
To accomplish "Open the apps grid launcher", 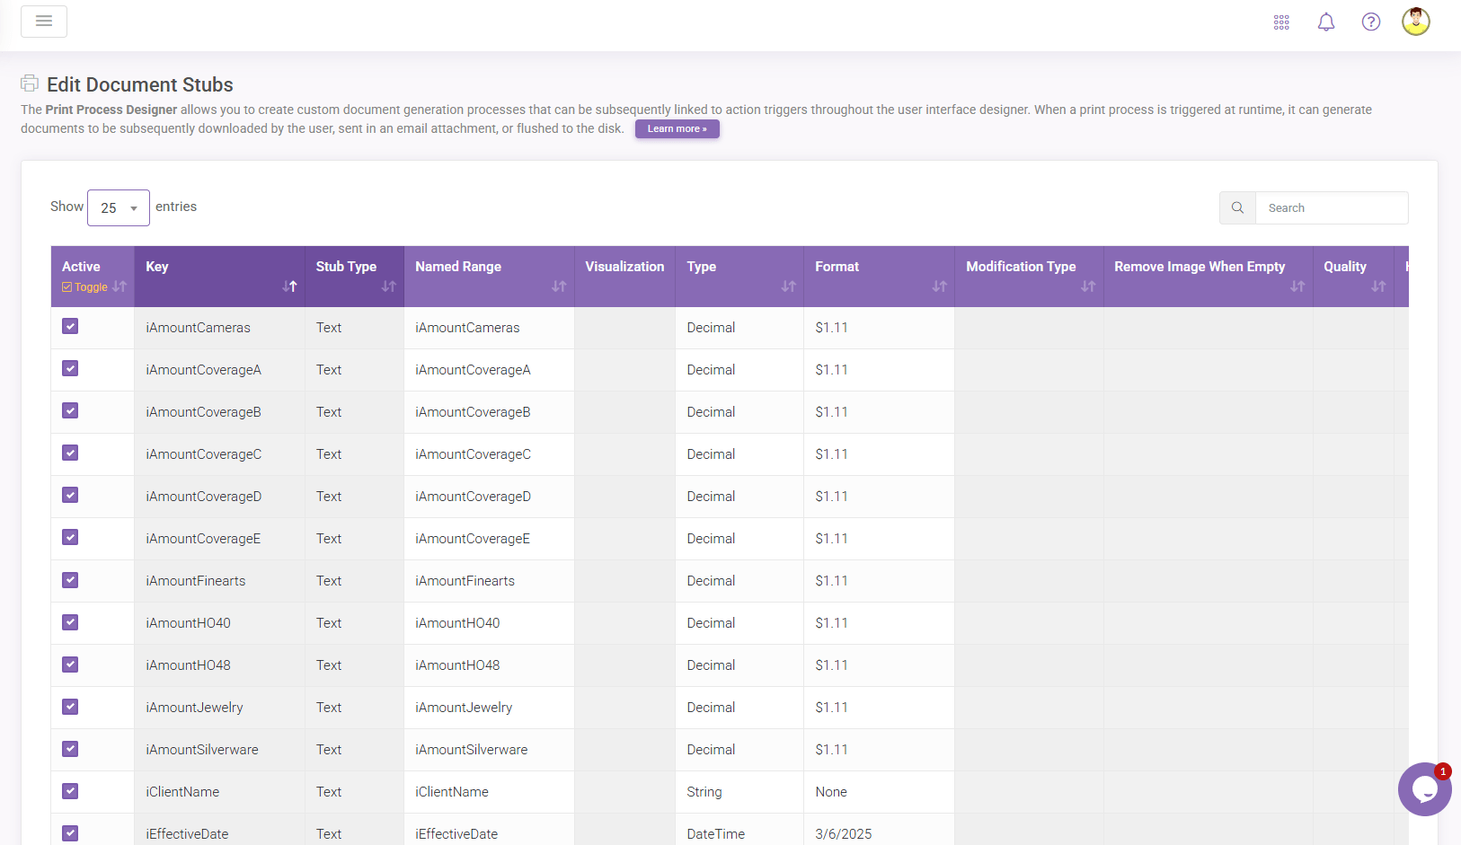I will pyautogui.click(x=1281, y=22).
